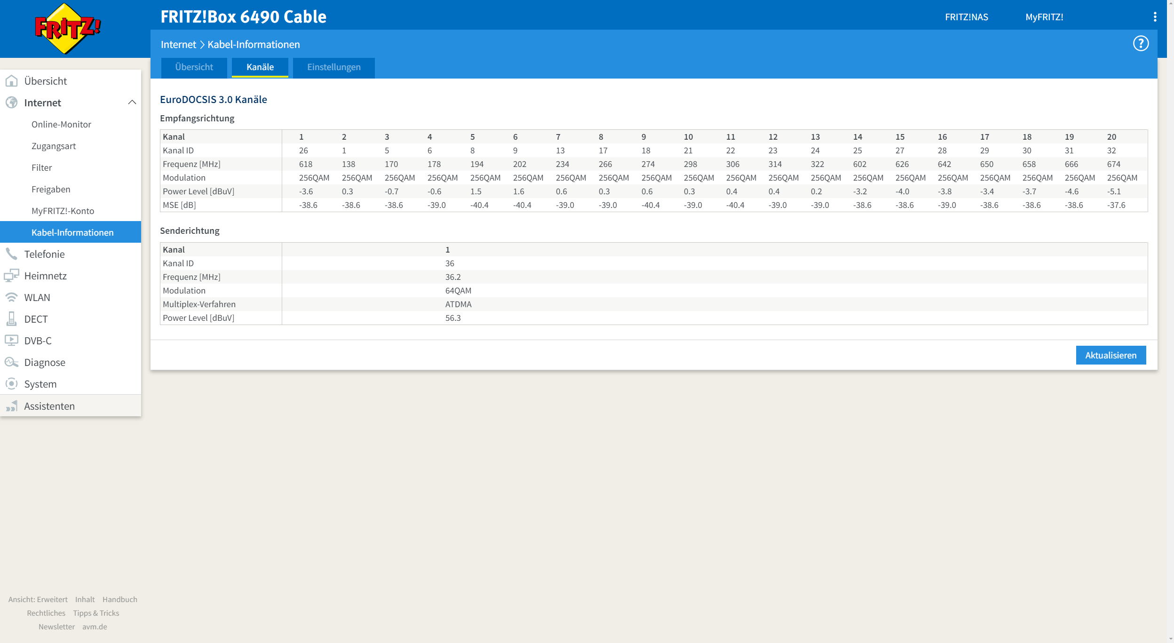
Task: Switch to the Einstellungen tab
Action: 333,67
